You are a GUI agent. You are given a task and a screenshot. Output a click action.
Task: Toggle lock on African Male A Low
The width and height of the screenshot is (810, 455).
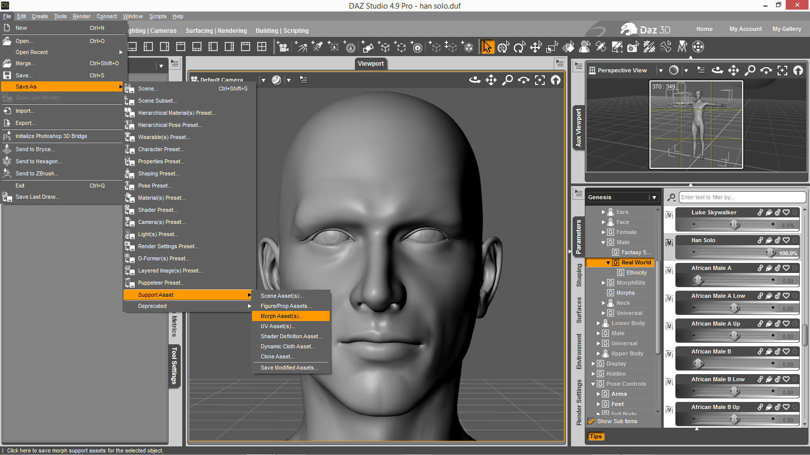click(x=778, y=296)
